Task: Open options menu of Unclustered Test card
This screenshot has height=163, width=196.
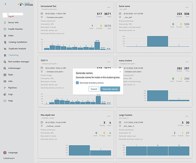Action: (x=109, y=8)
